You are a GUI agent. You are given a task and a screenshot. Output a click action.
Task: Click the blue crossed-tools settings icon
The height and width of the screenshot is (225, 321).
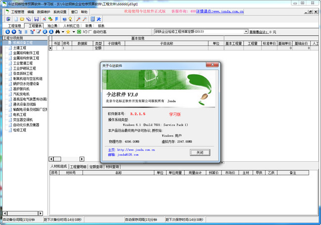click(x=99, y=19)
